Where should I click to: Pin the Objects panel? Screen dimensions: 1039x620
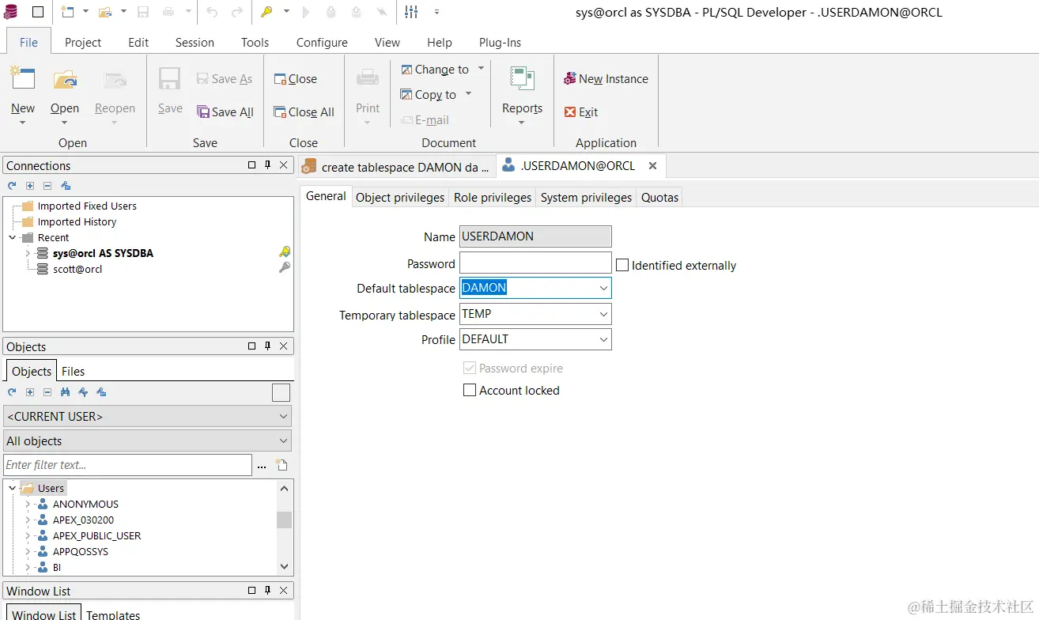[x=267, y=346]
